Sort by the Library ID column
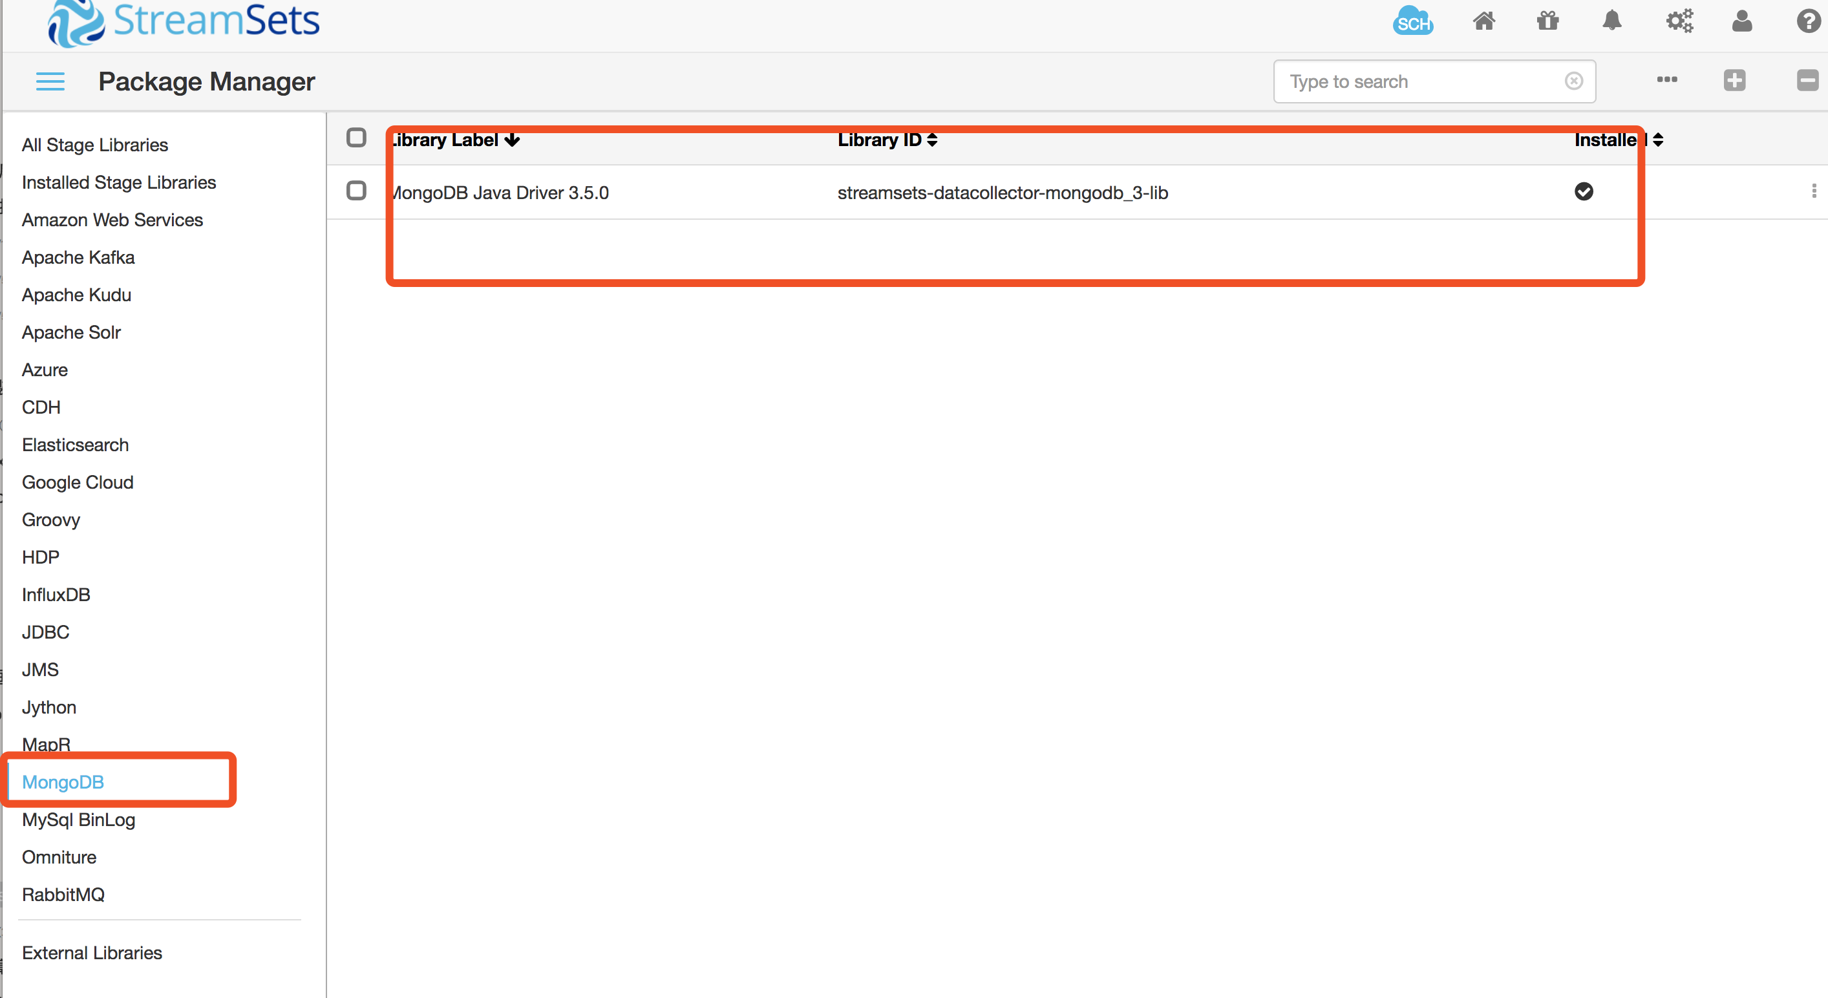 pyautogui.click(x=887, y=140)
